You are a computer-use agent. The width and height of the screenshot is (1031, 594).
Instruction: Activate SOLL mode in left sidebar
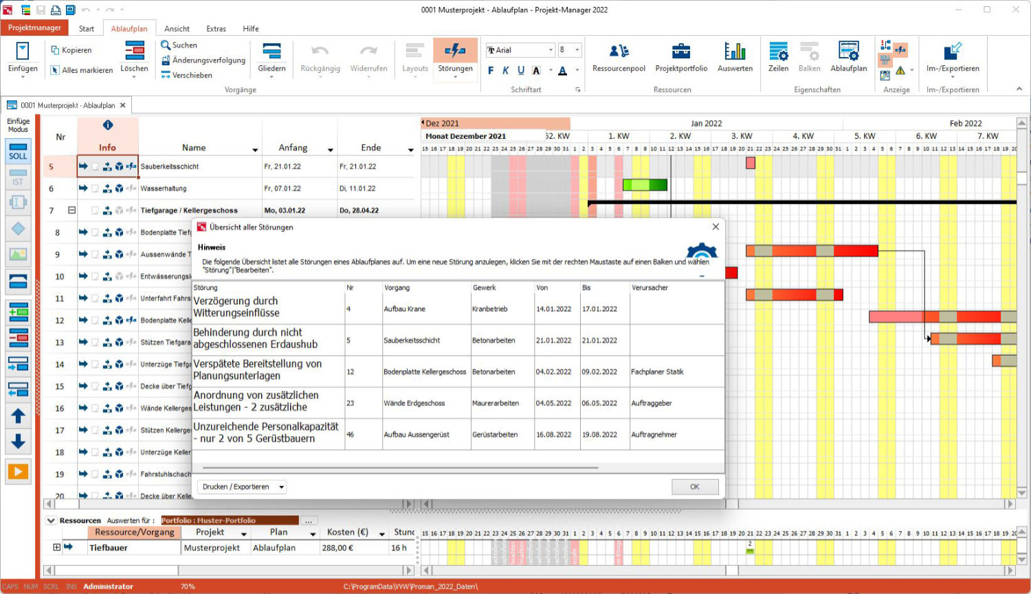18,151
